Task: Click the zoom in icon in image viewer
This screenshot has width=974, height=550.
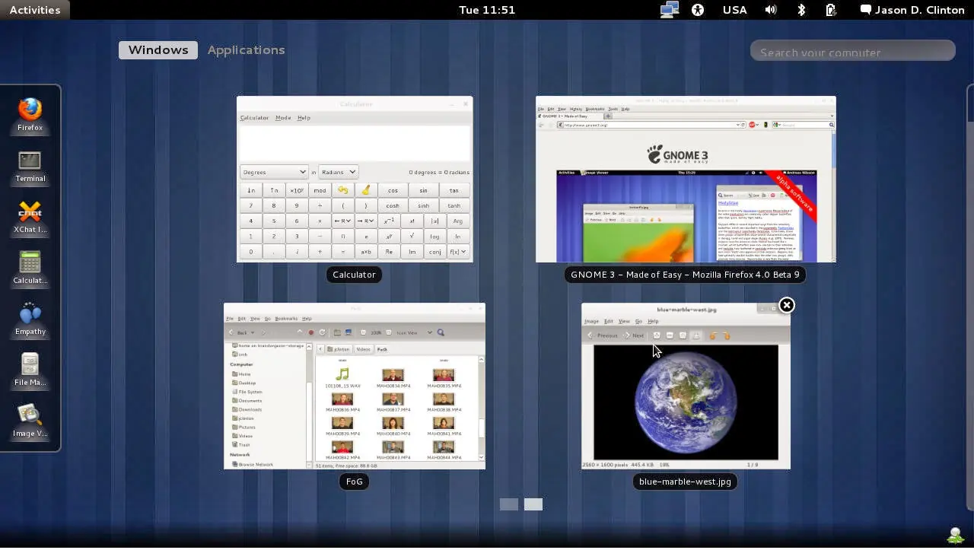Action: [x=657, y=335]
